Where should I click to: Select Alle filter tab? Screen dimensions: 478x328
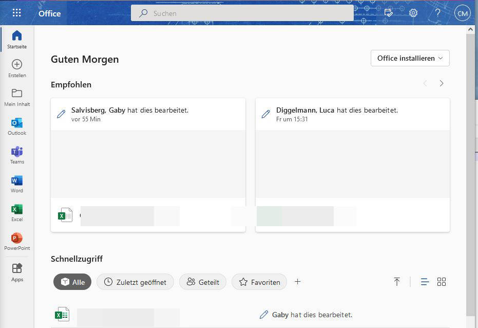(72, 282)
